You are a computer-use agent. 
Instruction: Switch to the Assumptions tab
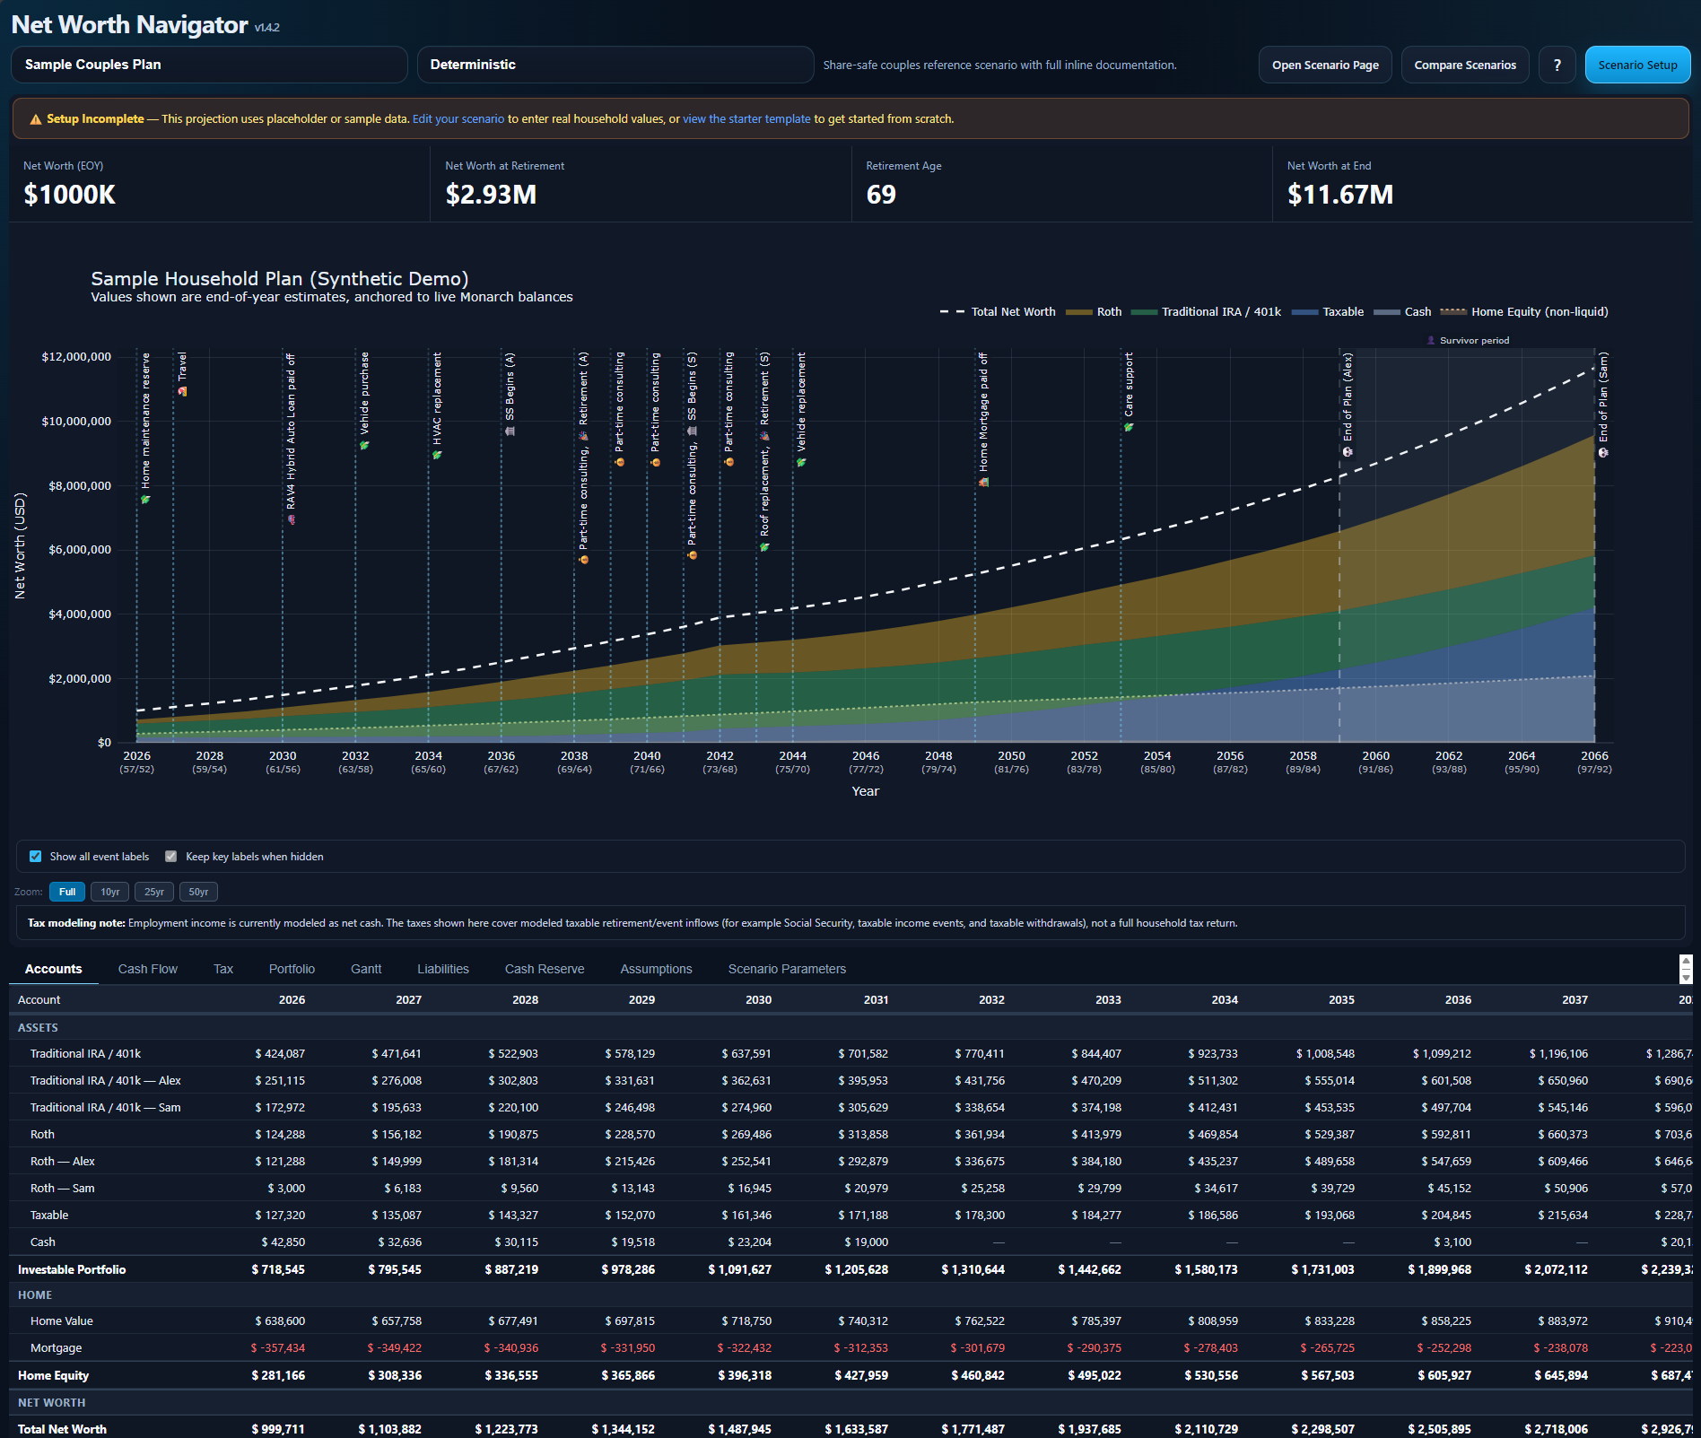[x=656, y=969]
